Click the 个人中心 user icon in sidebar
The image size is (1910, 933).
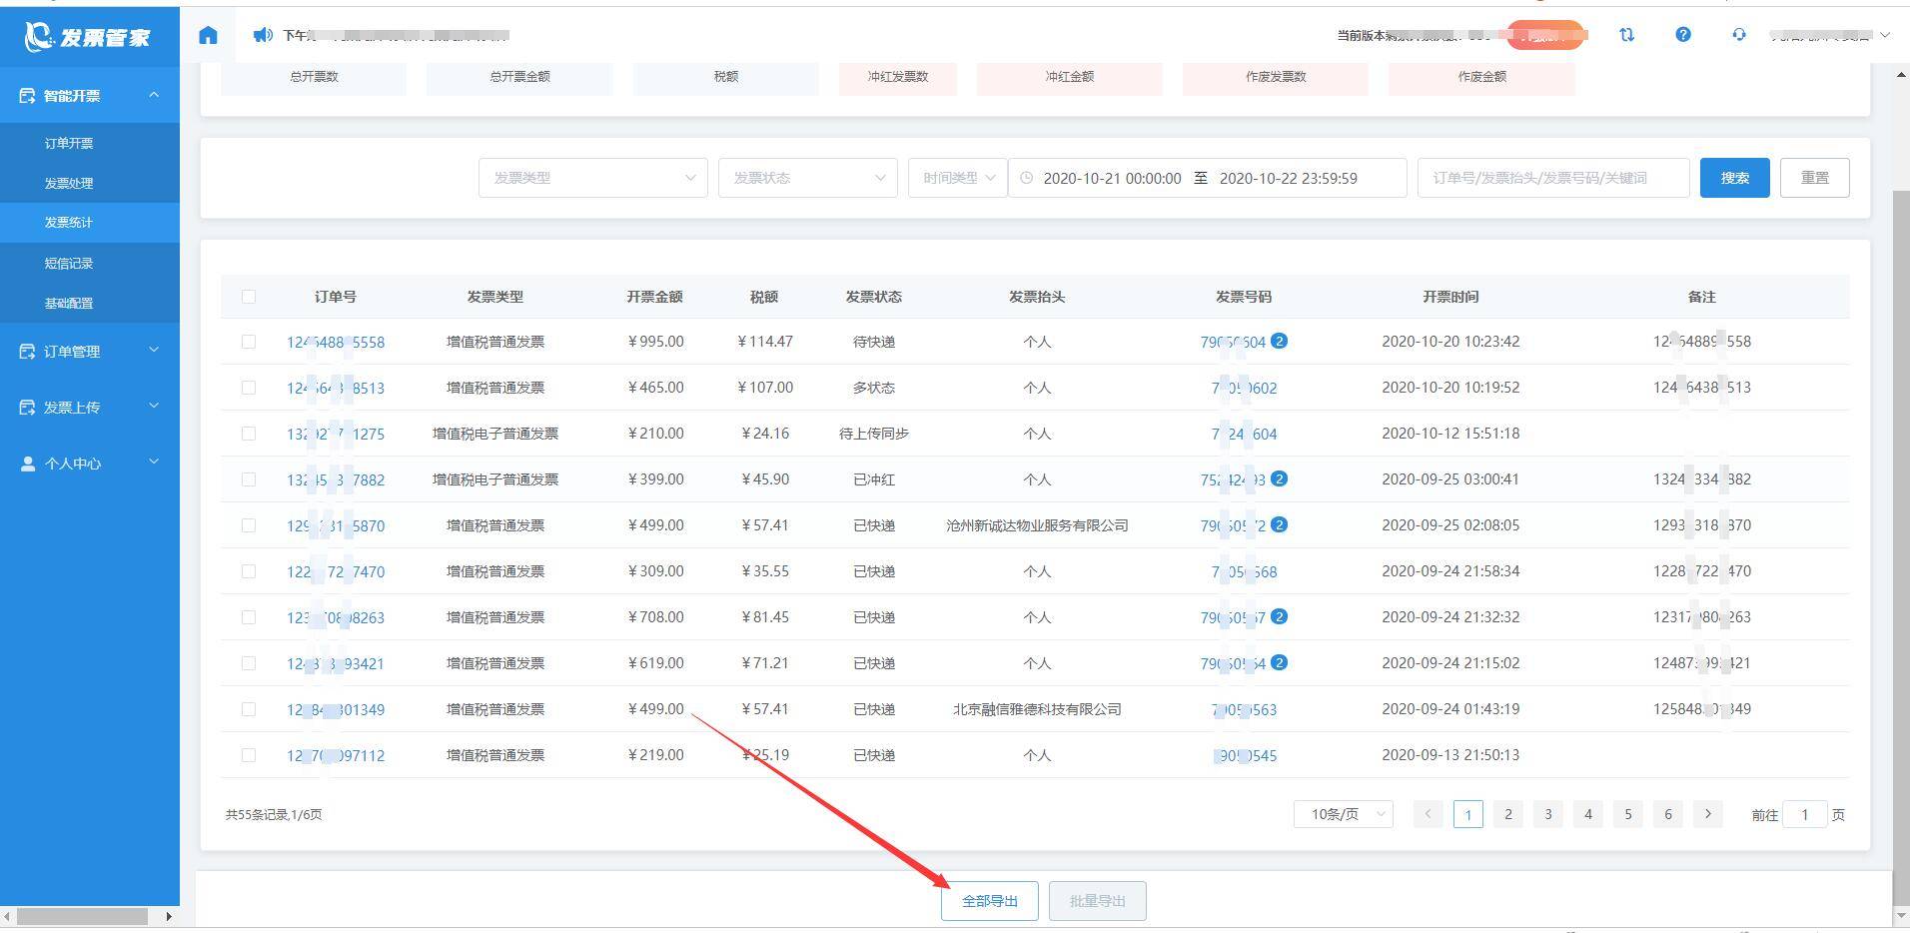coord(28,464)
